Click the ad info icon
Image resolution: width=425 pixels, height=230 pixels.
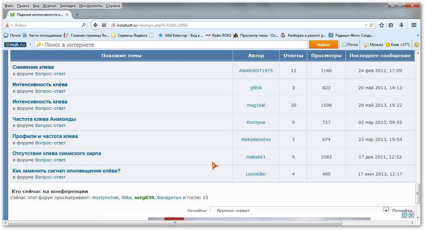point(404,215)
